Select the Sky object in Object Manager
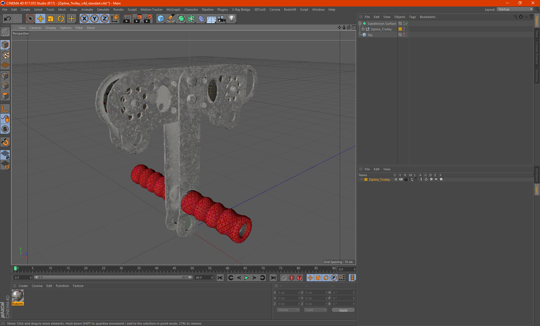540x326 pixels. [x=370, y=35]
